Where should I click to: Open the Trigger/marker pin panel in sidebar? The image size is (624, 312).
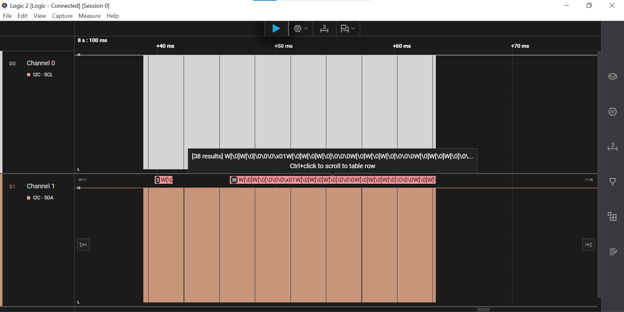[612, 181]
